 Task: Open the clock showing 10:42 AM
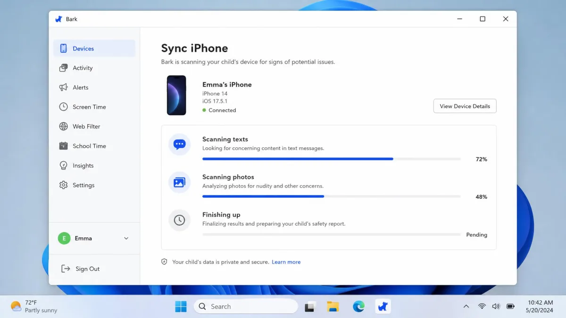pos(541,306)
